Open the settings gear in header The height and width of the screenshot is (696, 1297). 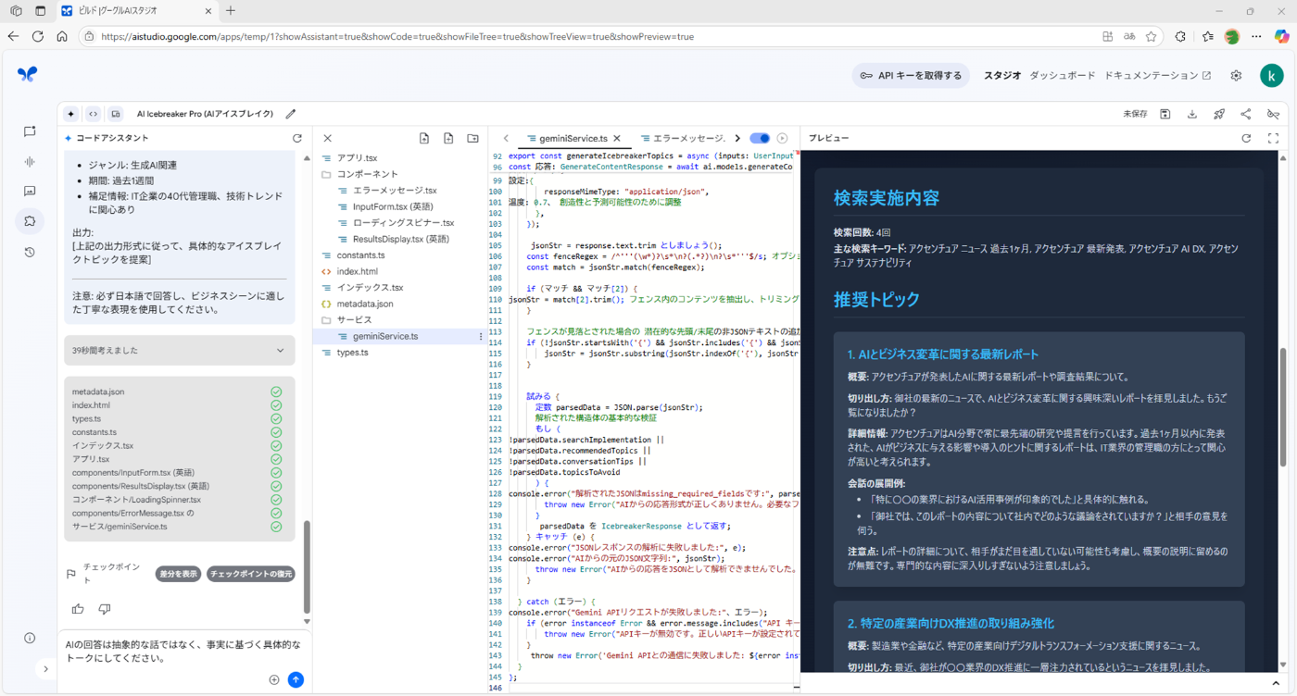point(1236,76)
